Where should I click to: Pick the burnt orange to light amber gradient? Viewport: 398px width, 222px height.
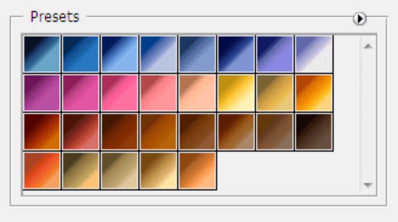click(314, 93)
